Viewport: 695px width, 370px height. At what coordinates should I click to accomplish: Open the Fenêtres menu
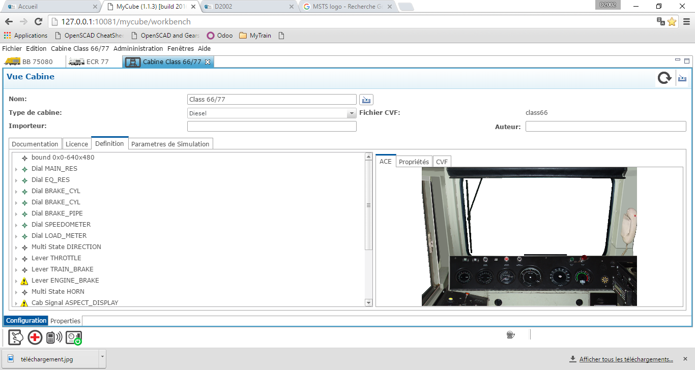point(181,49)
